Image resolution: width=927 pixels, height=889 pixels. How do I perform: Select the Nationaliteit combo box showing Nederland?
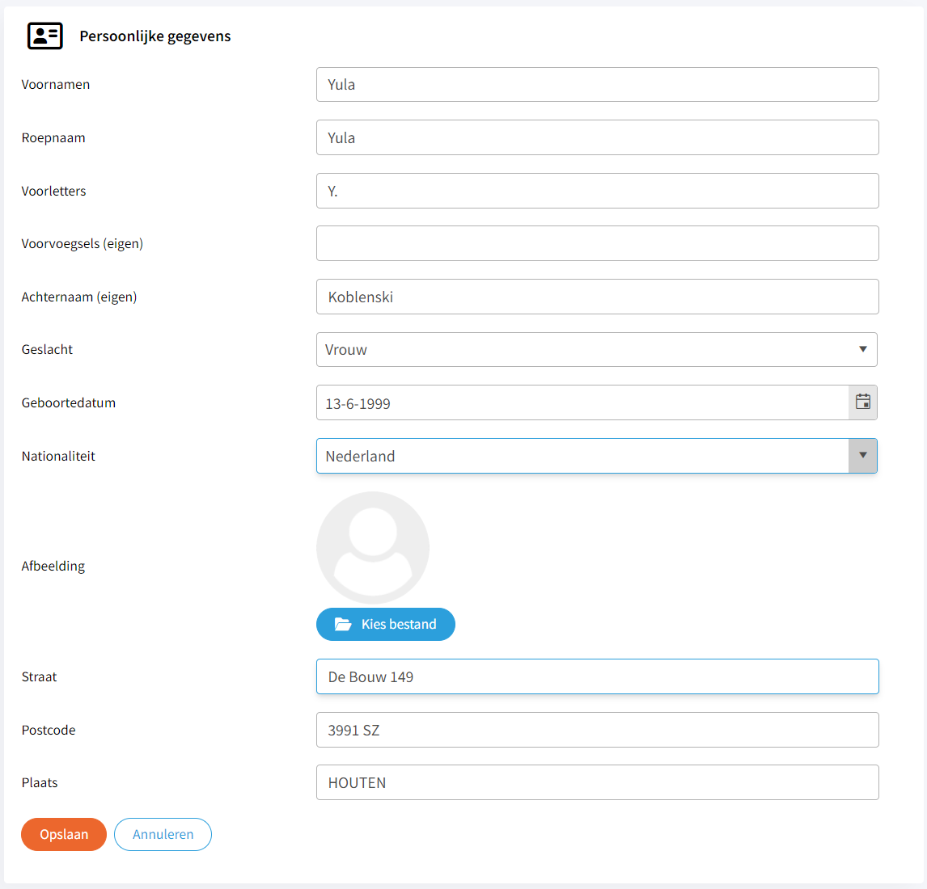pos(582,456)
